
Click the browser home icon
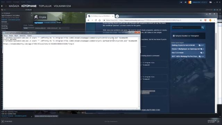(x=100, y=20)
